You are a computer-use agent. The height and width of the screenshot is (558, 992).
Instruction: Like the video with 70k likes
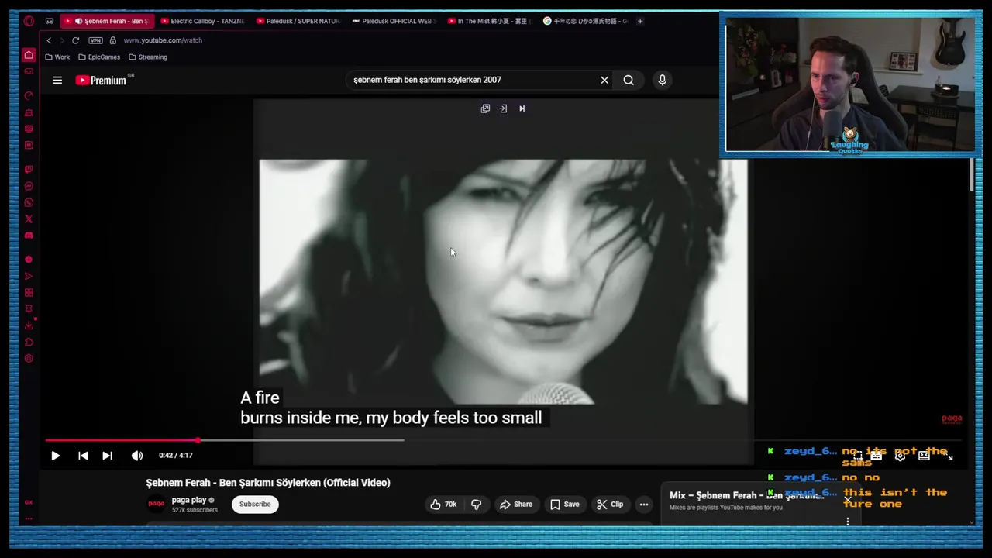tap(443, 505)
